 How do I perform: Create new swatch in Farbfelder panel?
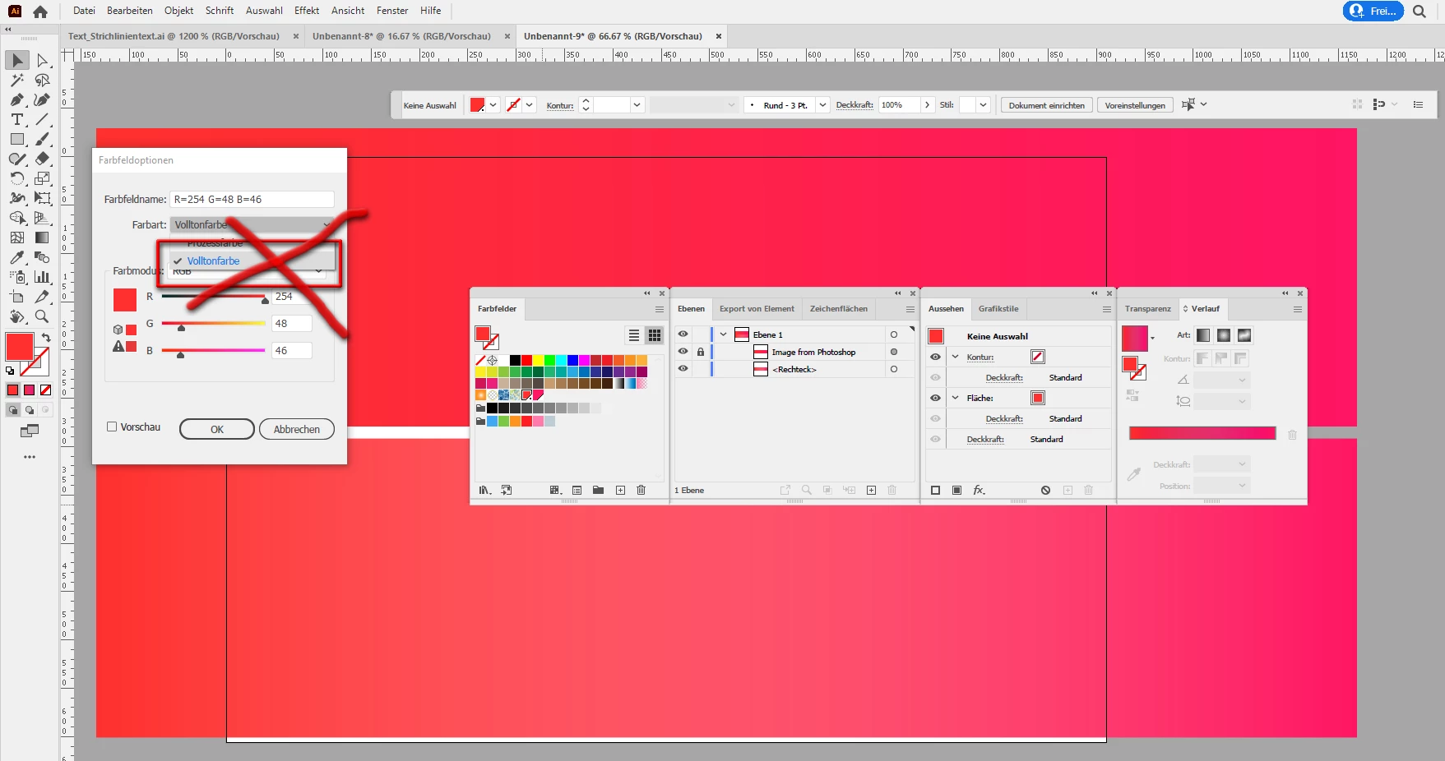point(620,491)
